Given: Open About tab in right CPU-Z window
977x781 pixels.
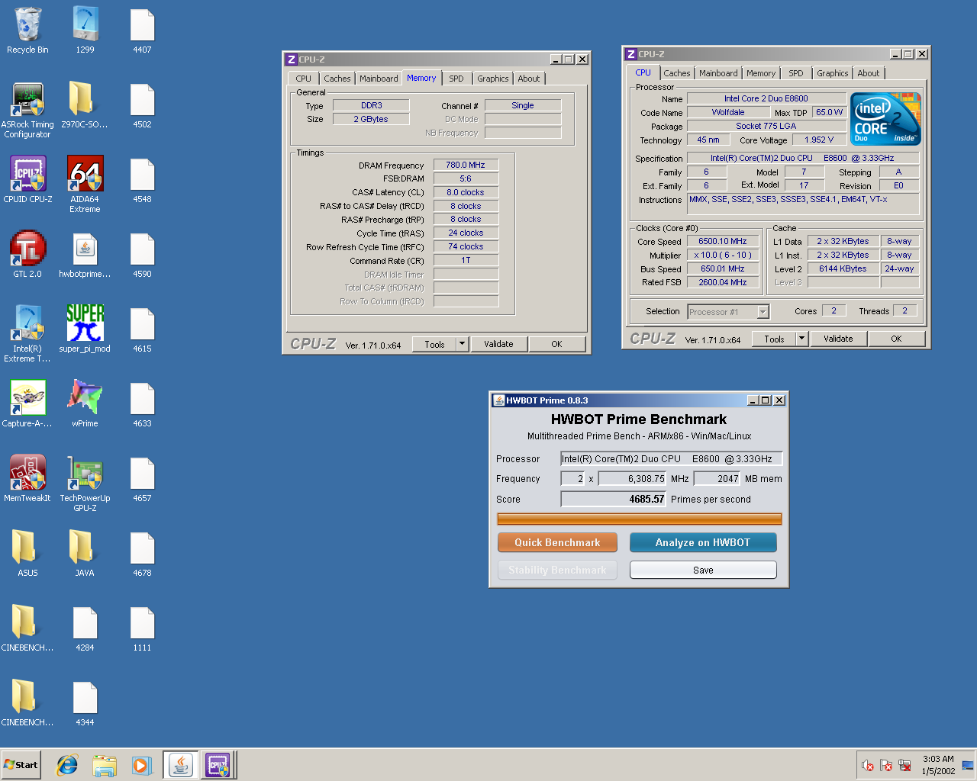Looking at the screenshot, I should point(869,73).
